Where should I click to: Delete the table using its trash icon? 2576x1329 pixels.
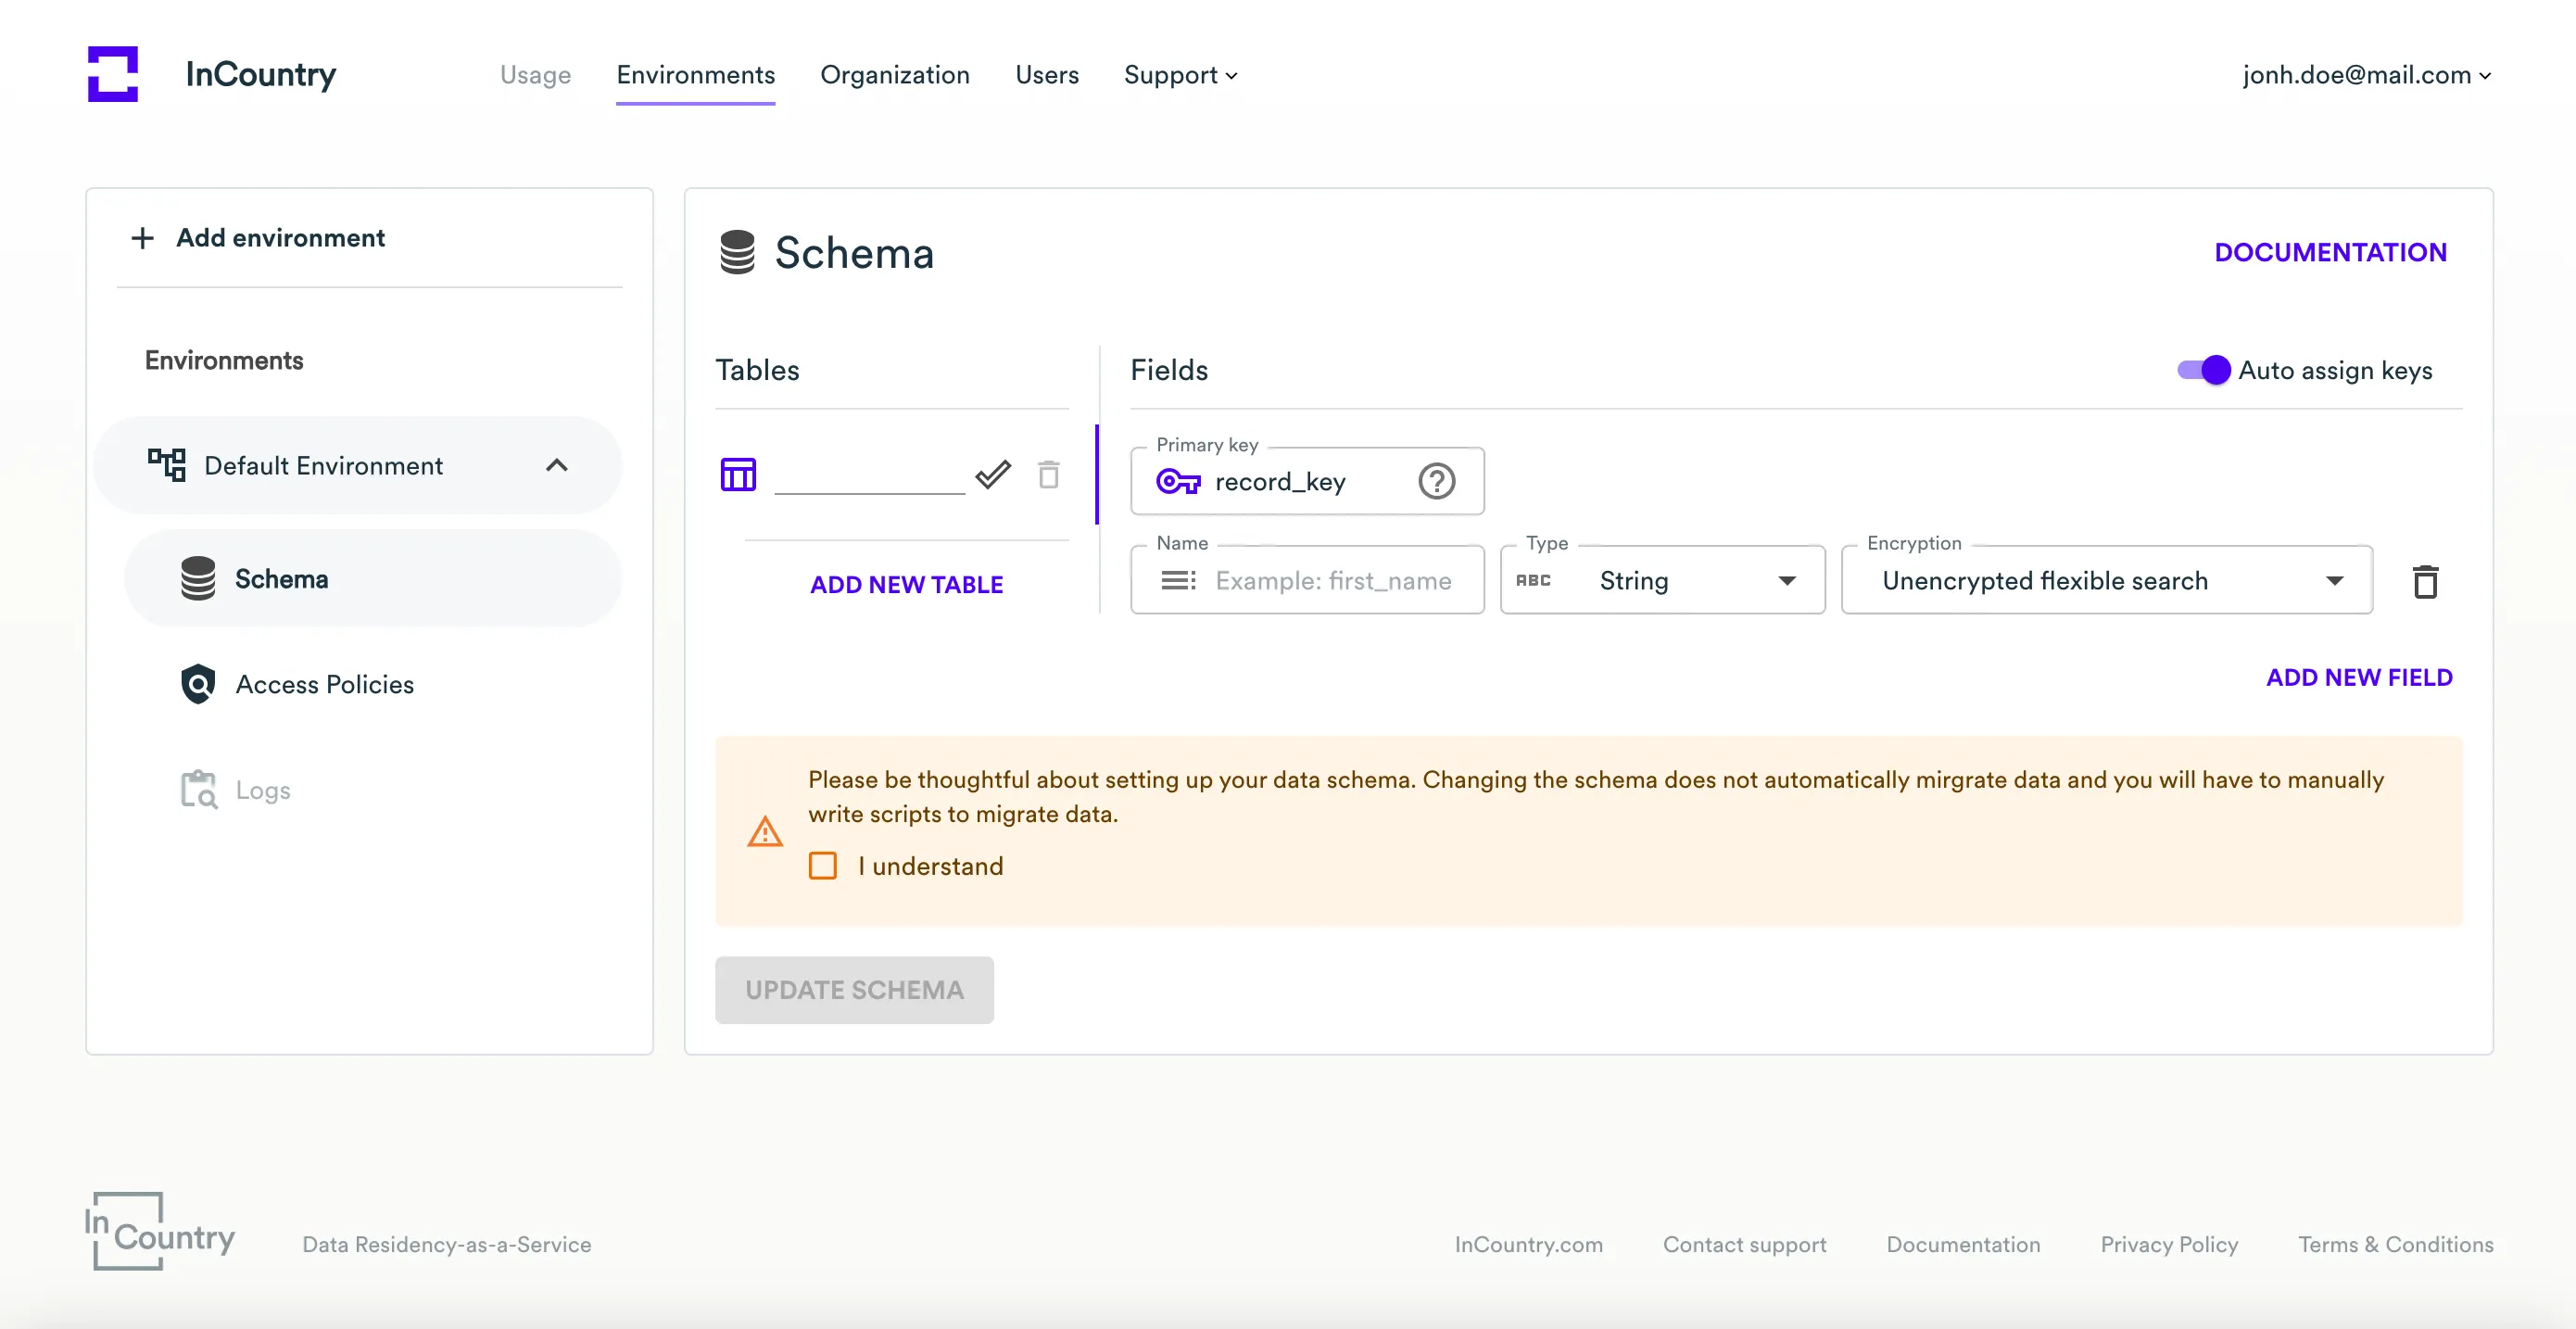tap(1048, 474)
